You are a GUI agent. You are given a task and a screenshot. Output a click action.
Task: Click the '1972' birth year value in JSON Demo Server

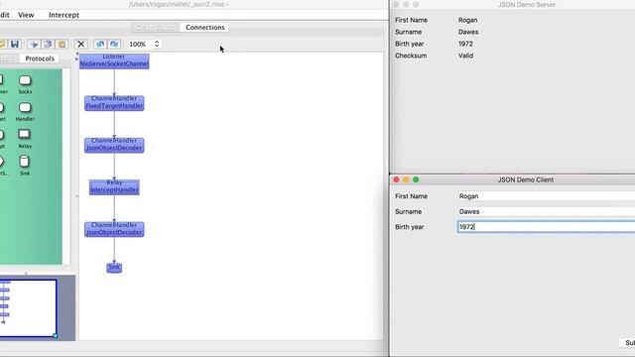pos(465,44)
